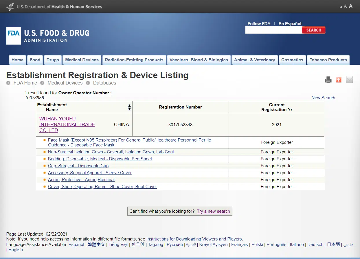The width and height of the screenshot is (360, 259).
Task: Click registration number 3017952343
Action: point(180,125)
